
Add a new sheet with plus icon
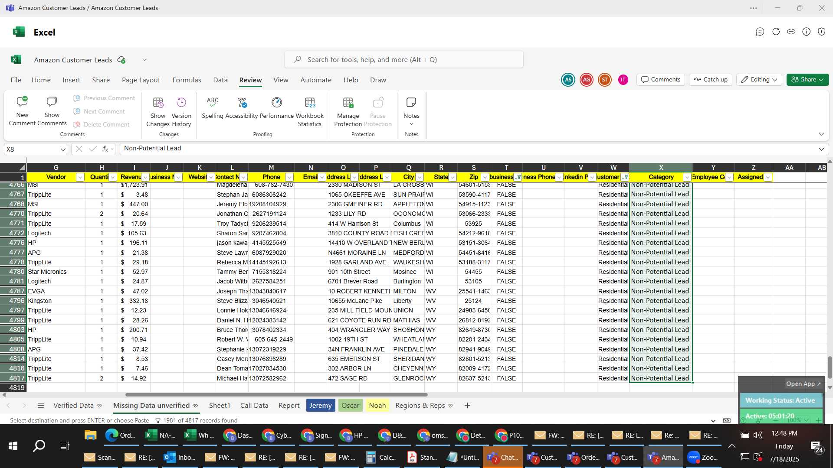[x=467, y=406]
